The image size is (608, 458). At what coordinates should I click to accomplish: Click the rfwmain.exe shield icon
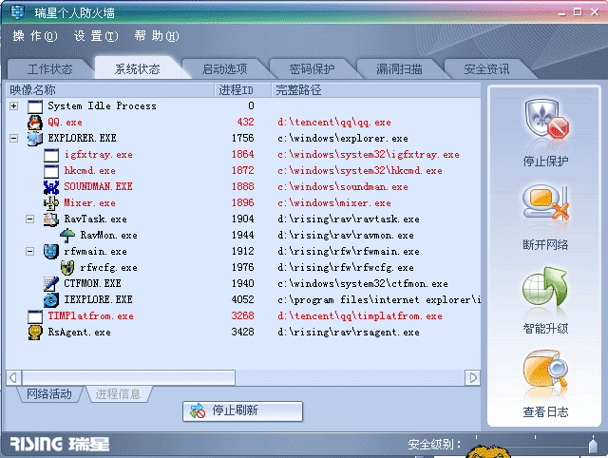click(51, 252)
